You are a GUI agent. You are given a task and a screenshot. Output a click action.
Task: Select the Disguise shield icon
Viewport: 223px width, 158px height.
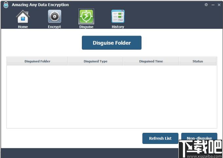click(x=86, y=16)
